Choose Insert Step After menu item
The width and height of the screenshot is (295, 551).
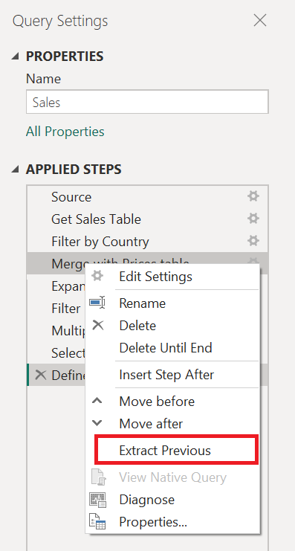(x=172, y=375)
